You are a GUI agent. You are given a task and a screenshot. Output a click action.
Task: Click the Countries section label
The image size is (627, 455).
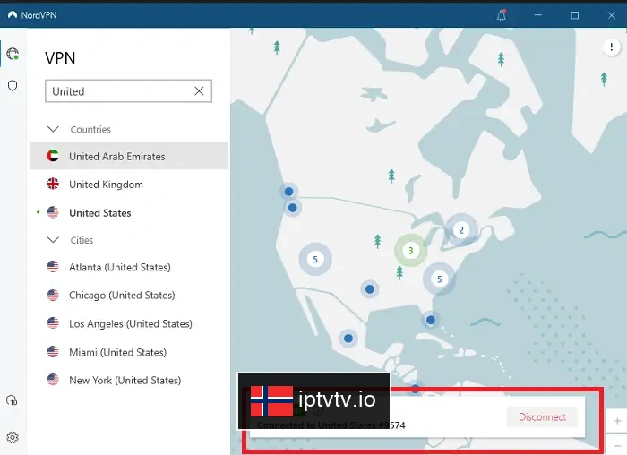[x=90, y=129]
